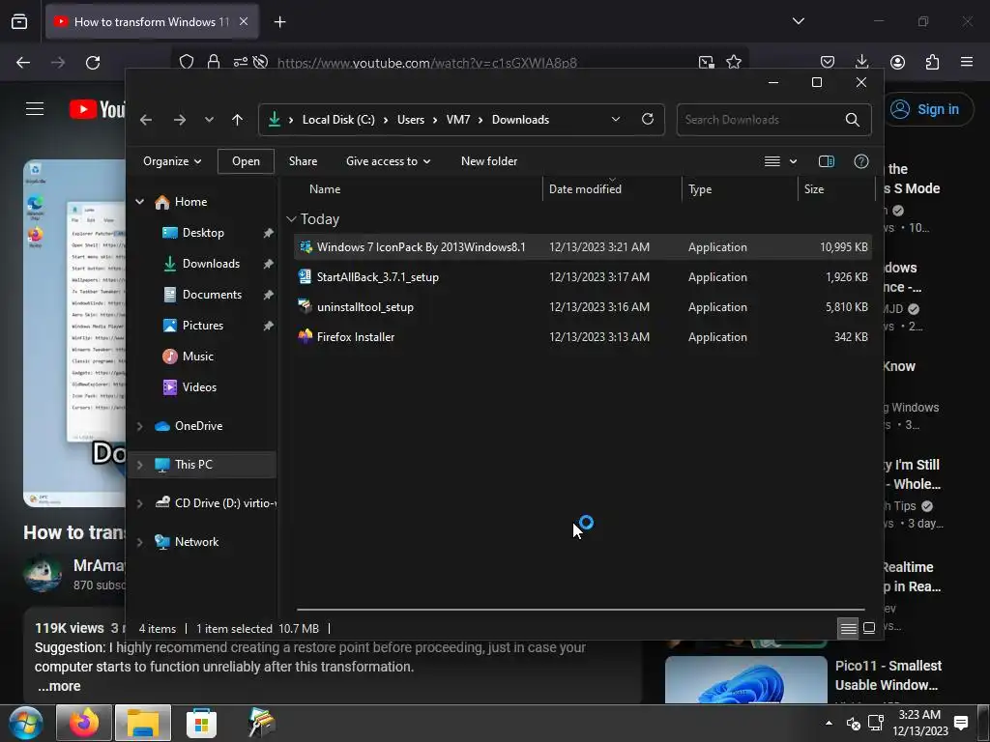This screenshot has width=990, height=742.
Task: Open Firefox application menu
Action: 967,62
